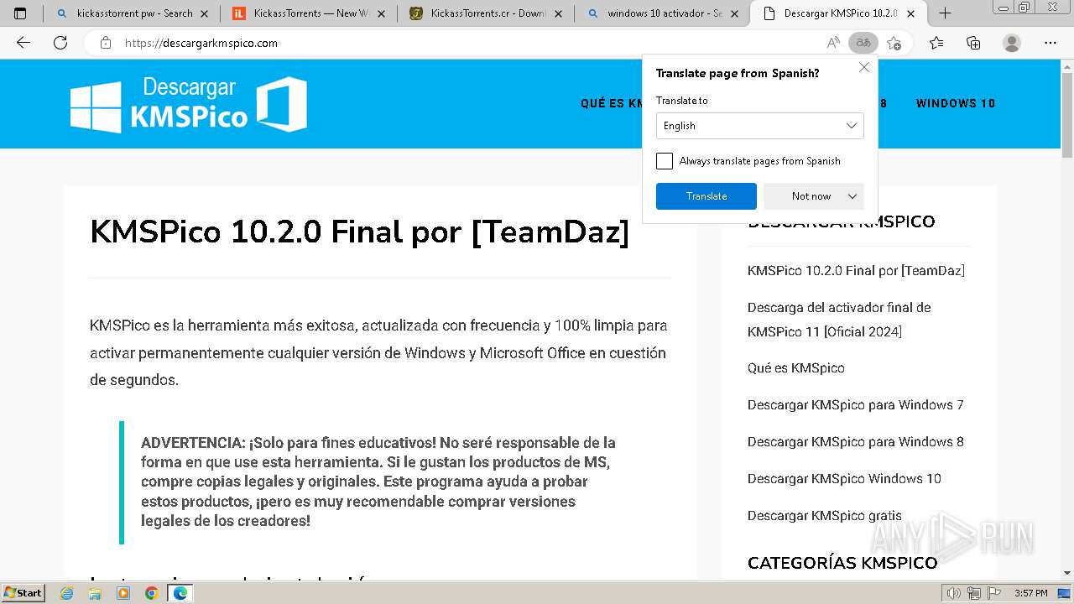Check Always translate pages from Spanish
Image resolution: width=1074 pixels, height=604 pixels.
point(665,161)
